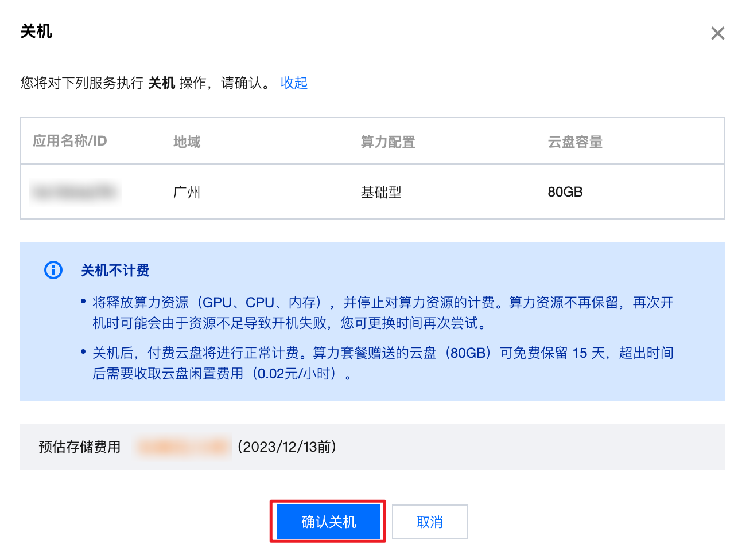Select the 地域 column header
The image size is (738, 544).
pos(187,142)
